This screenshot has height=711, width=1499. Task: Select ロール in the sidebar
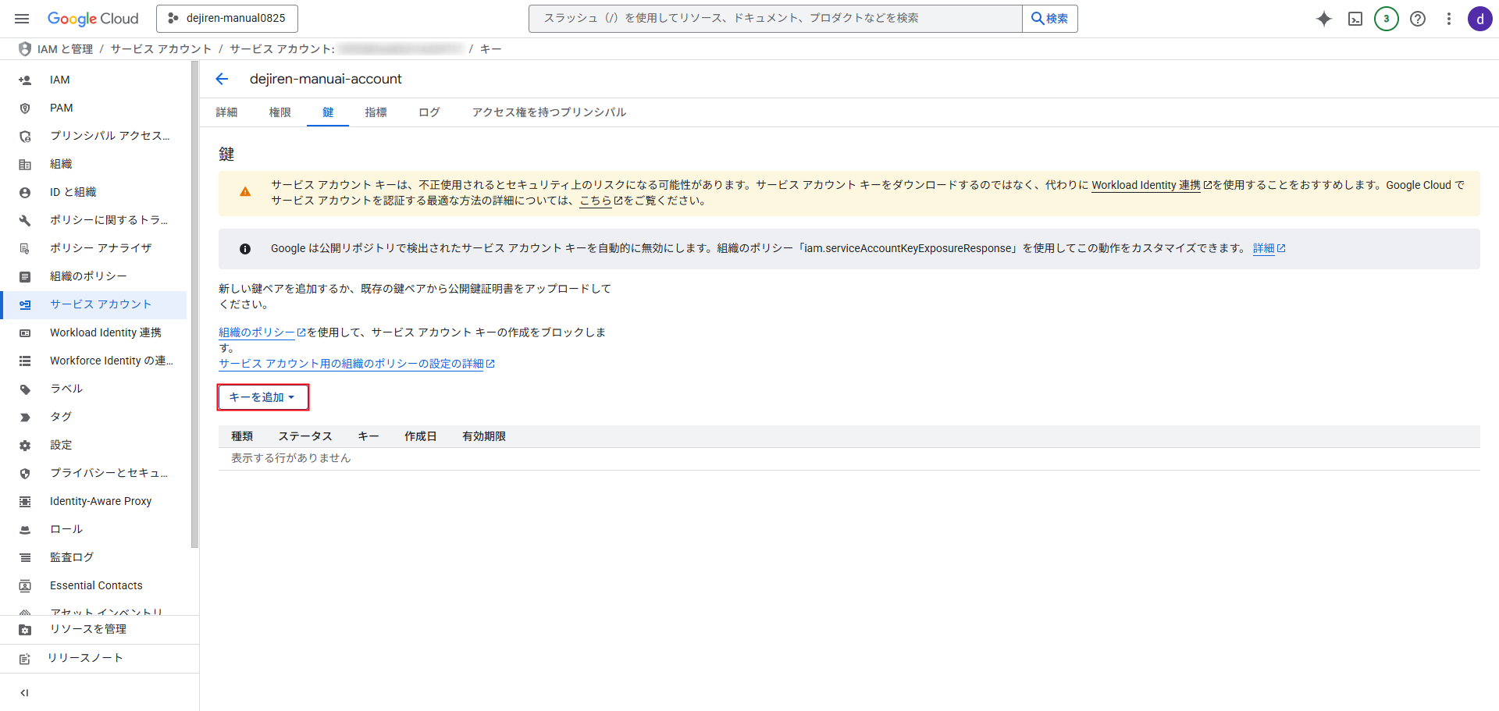[66, 529]
